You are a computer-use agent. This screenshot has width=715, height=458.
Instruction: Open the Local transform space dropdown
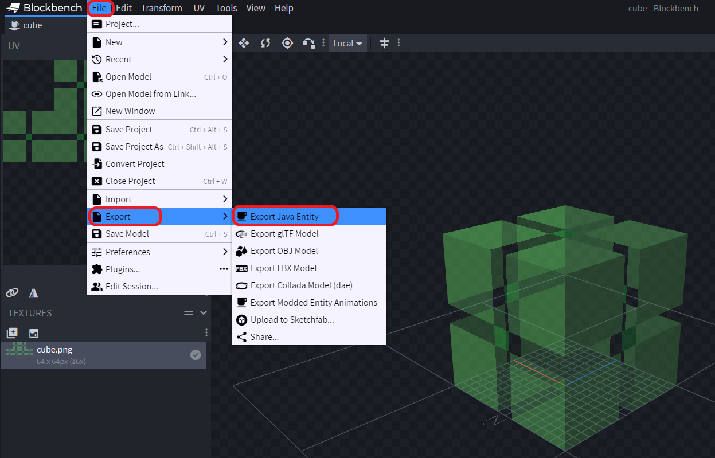(x=347, y=42)
